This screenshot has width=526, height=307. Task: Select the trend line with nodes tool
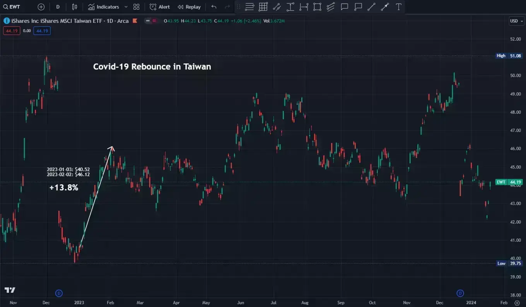[x=277, y=7]
